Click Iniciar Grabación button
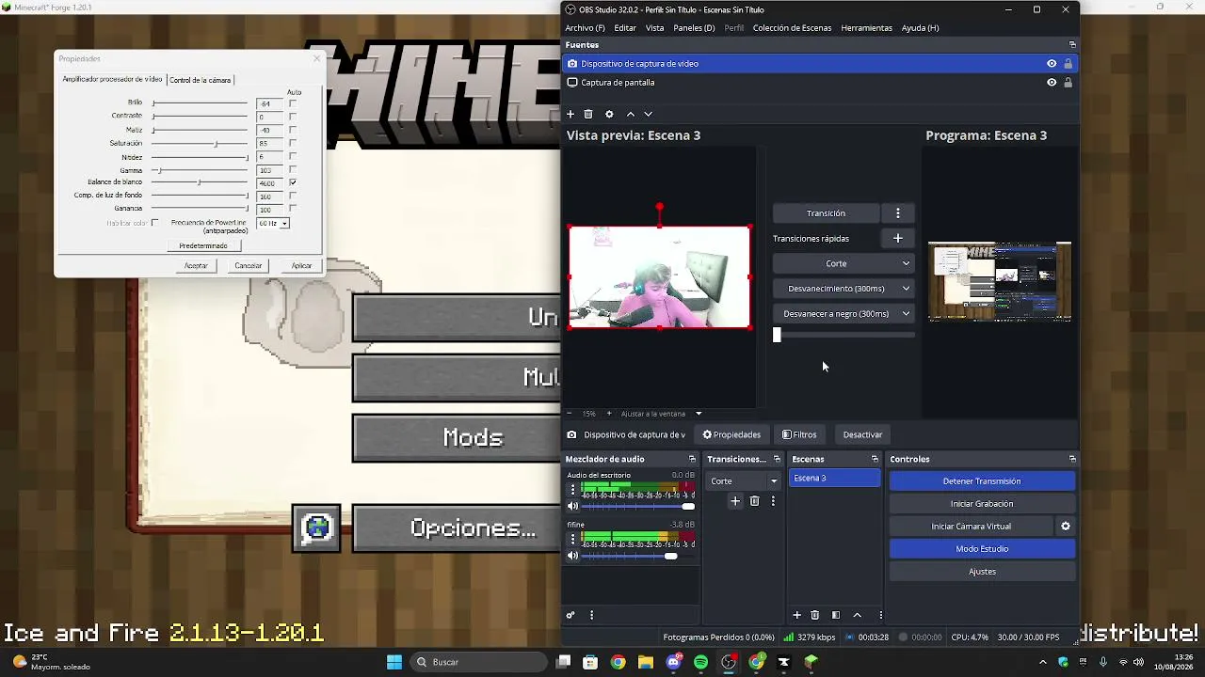Viewport: 1205px width, 677px height. [x=982, y=504]
